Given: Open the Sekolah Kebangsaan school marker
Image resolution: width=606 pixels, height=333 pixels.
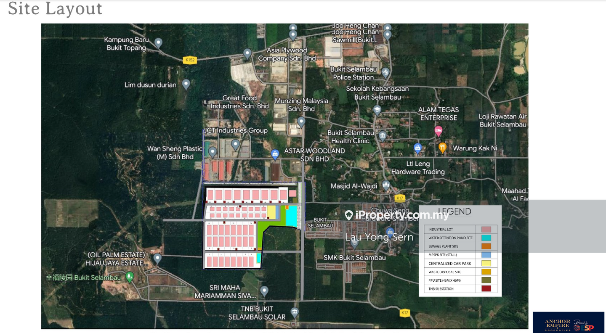Looking at the screenshot, I should (377, 110).
